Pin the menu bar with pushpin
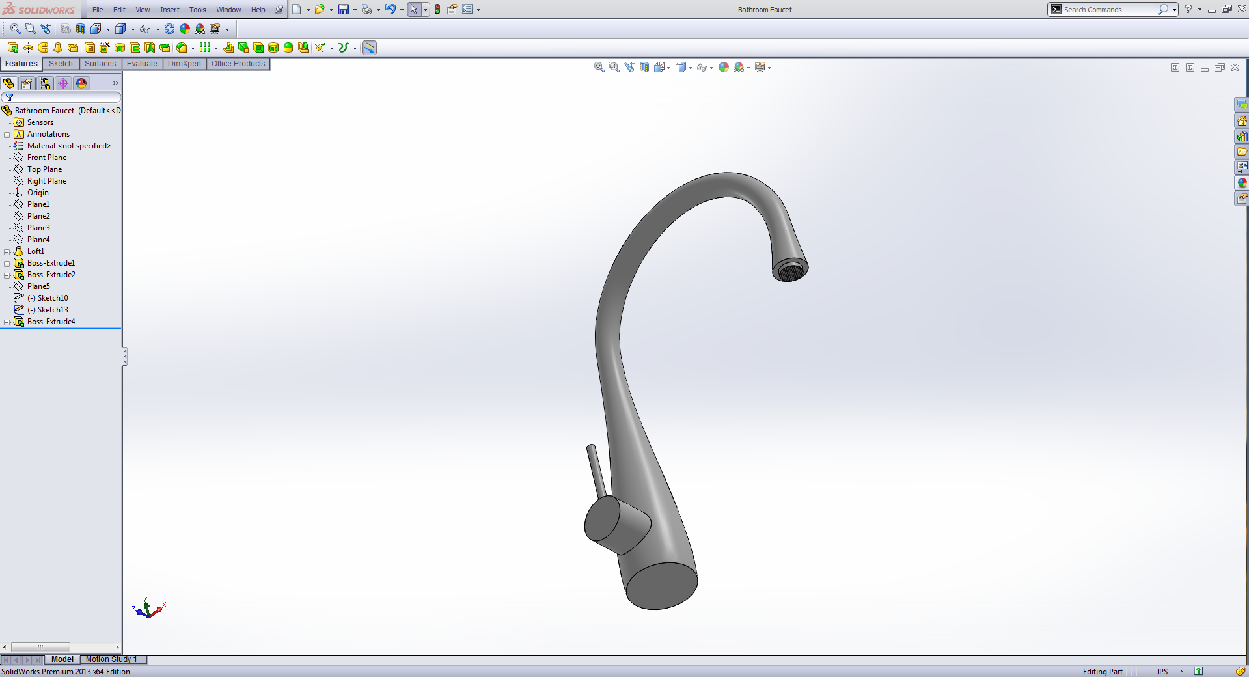 click(x=279, y=9)
